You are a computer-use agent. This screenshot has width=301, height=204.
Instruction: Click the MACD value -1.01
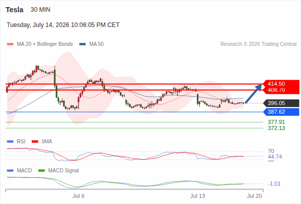tap(274, 184)
